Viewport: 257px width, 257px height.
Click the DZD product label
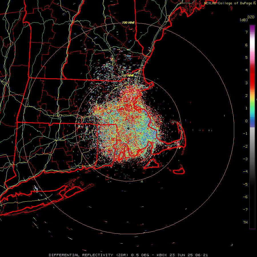tap(251, 17)
